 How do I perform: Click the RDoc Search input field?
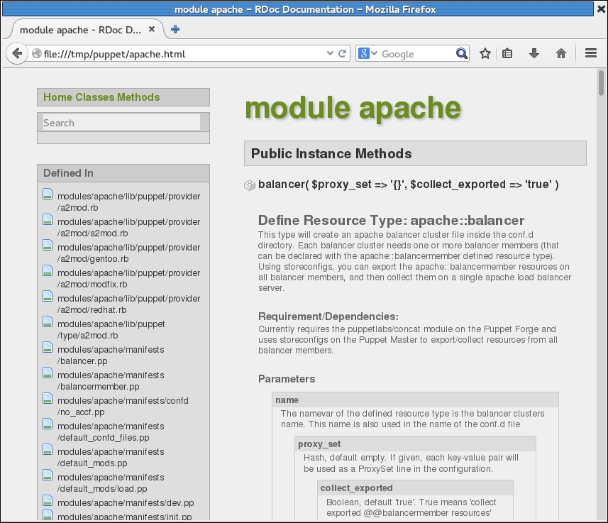tap(121, 123)
